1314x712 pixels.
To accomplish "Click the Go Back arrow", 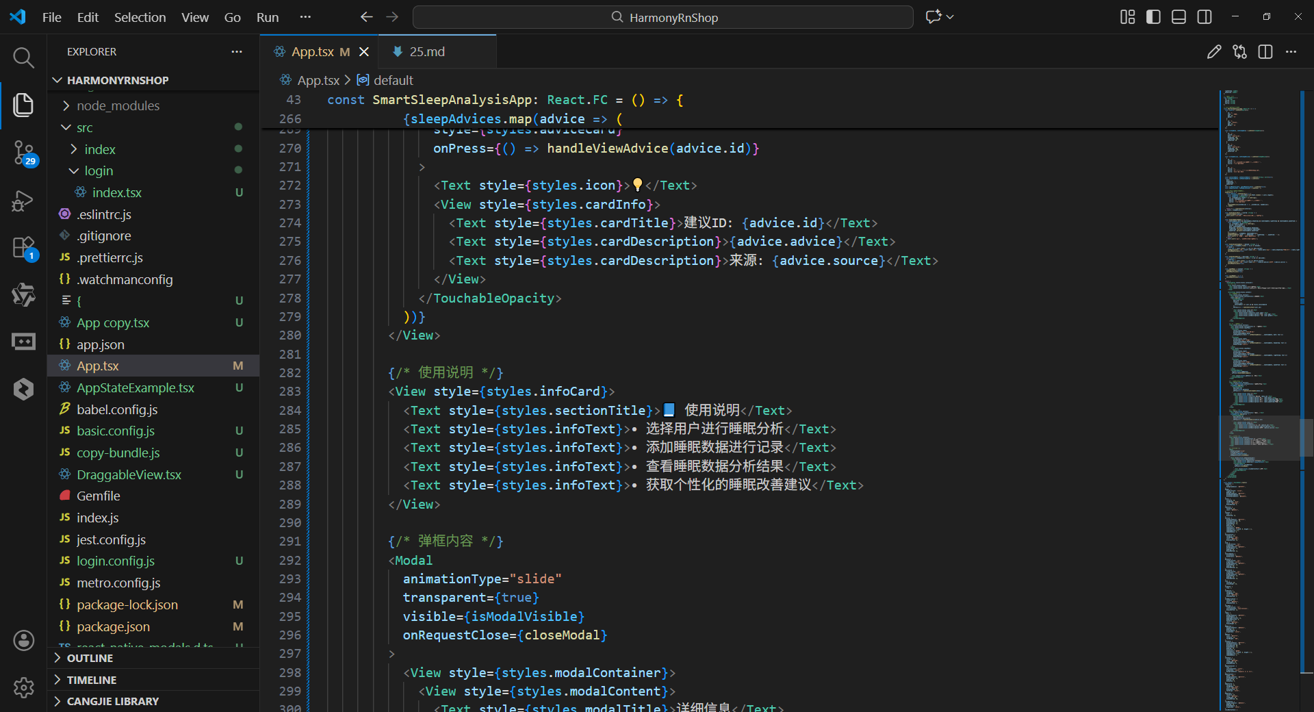I will [367, 17].
